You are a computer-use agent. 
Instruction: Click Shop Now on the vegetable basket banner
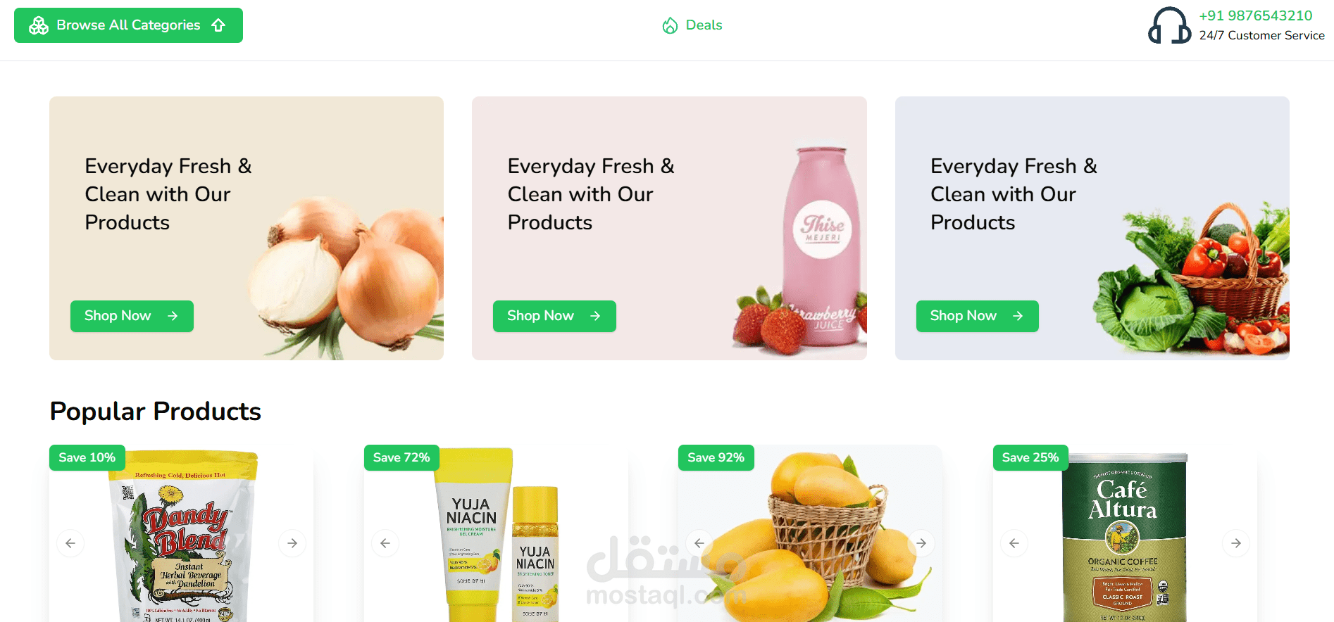977,316
